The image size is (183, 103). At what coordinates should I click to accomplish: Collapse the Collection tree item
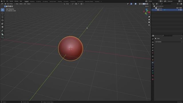click(x=154, y=8)
